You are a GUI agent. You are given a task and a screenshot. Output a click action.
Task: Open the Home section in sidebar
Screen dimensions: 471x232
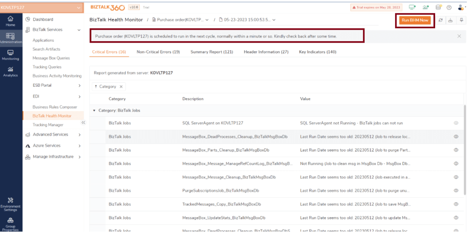coord(11,21)
